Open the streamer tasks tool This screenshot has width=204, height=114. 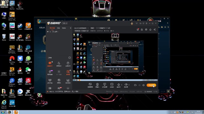[68, 64]
